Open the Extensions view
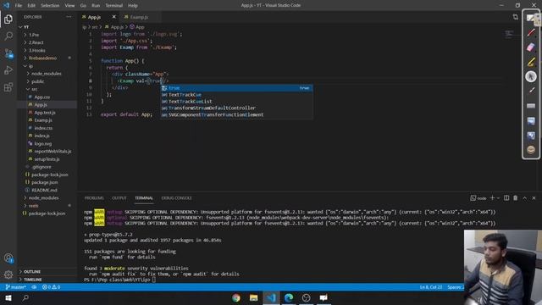Image resolution: width=542 pixels, height=305 pixels. [x=8, y=87]
